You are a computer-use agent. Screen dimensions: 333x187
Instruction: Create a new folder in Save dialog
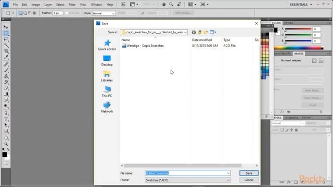[x=206, y=32]
